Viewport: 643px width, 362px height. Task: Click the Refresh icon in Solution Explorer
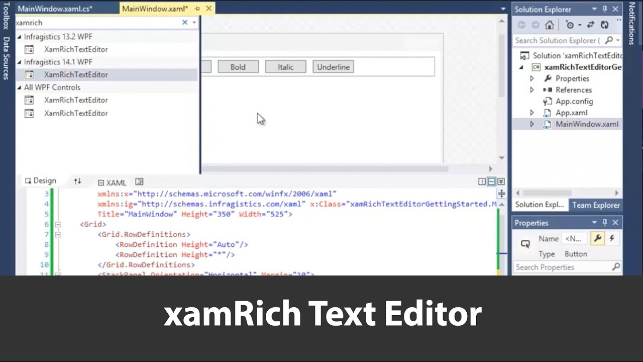[605, 25]
